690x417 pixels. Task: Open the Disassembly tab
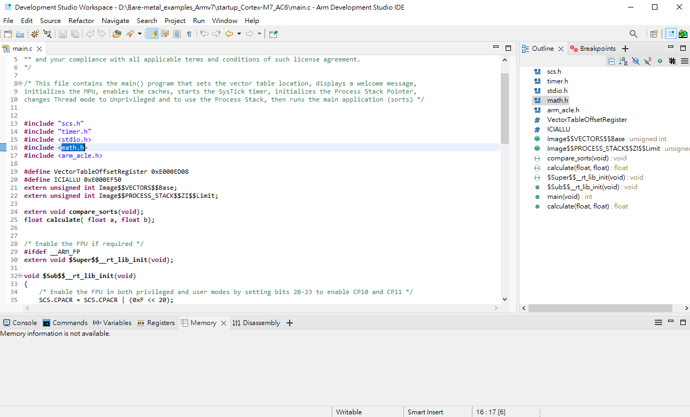[x=257, y=323]
